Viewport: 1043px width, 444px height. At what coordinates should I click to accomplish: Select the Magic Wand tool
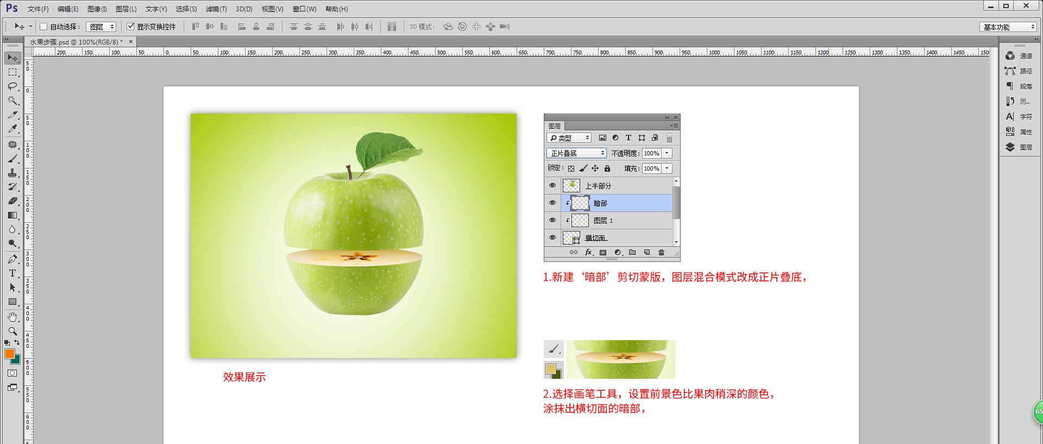(x=12, y=101)
